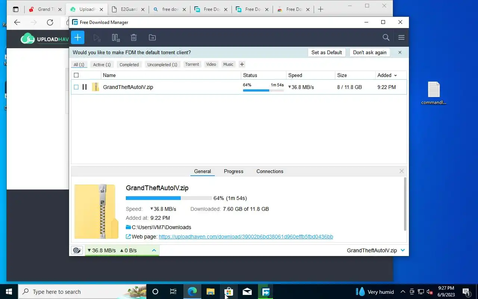The height and width of the screenshot is (299, 478).
Task: Open Microsoft Store from taskbar
Action: tap(229, 292)
